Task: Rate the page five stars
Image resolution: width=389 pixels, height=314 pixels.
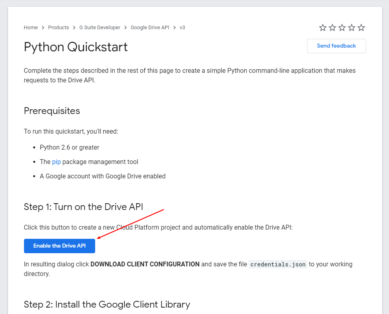Action: point(361,28)
